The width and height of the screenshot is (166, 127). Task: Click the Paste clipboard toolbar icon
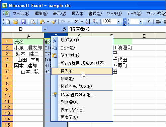tap(42, 22)
